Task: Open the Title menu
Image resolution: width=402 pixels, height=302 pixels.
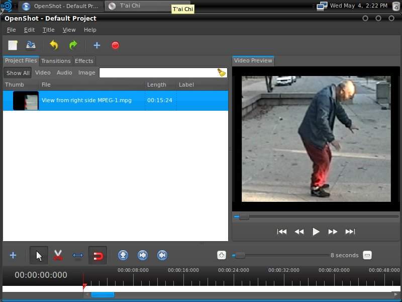Action: (48, 30)
